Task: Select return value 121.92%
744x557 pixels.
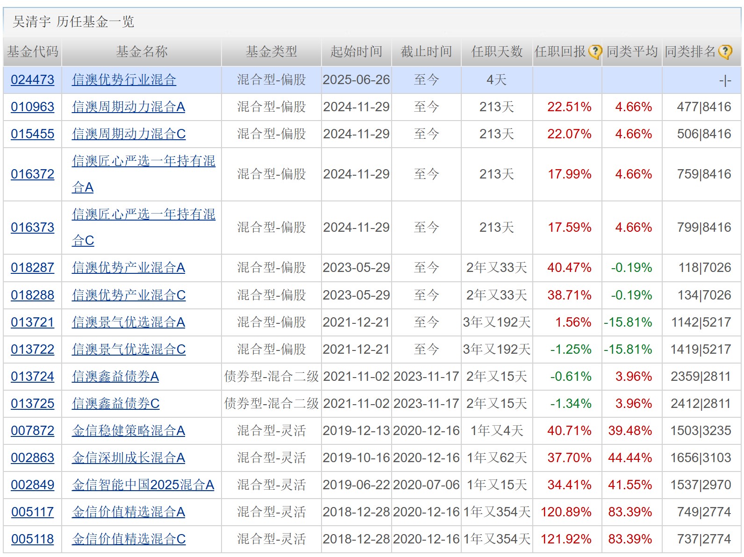Action: click(x=566, y=539)
